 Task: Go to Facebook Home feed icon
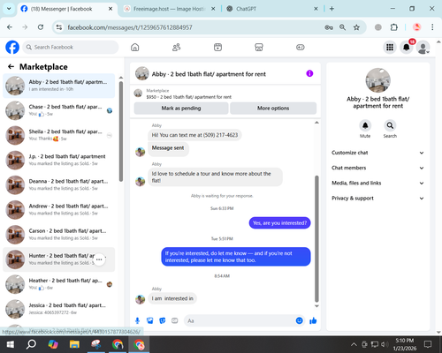pos(135,47)
